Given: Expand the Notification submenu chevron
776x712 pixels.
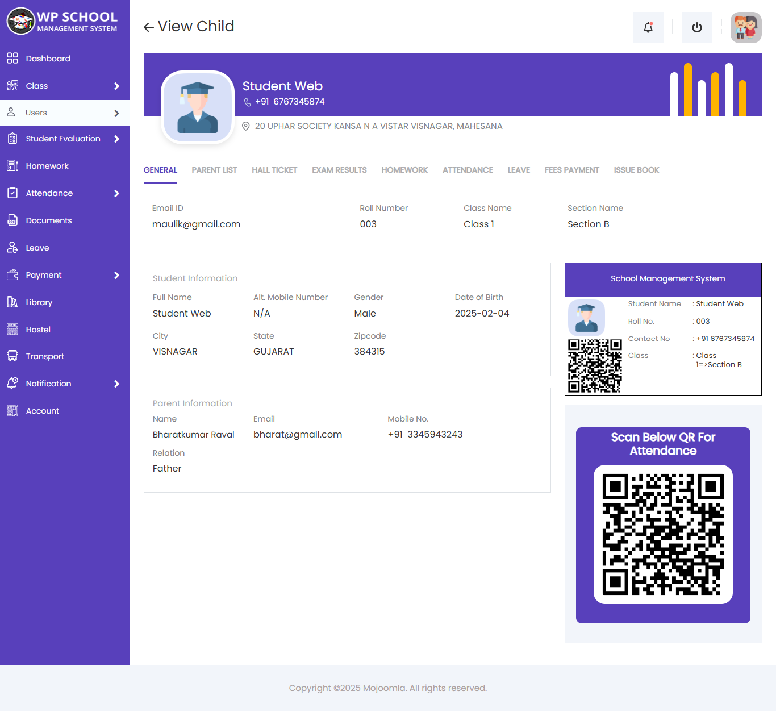Looking at the screenshot, I should click(x=116, y=384).
